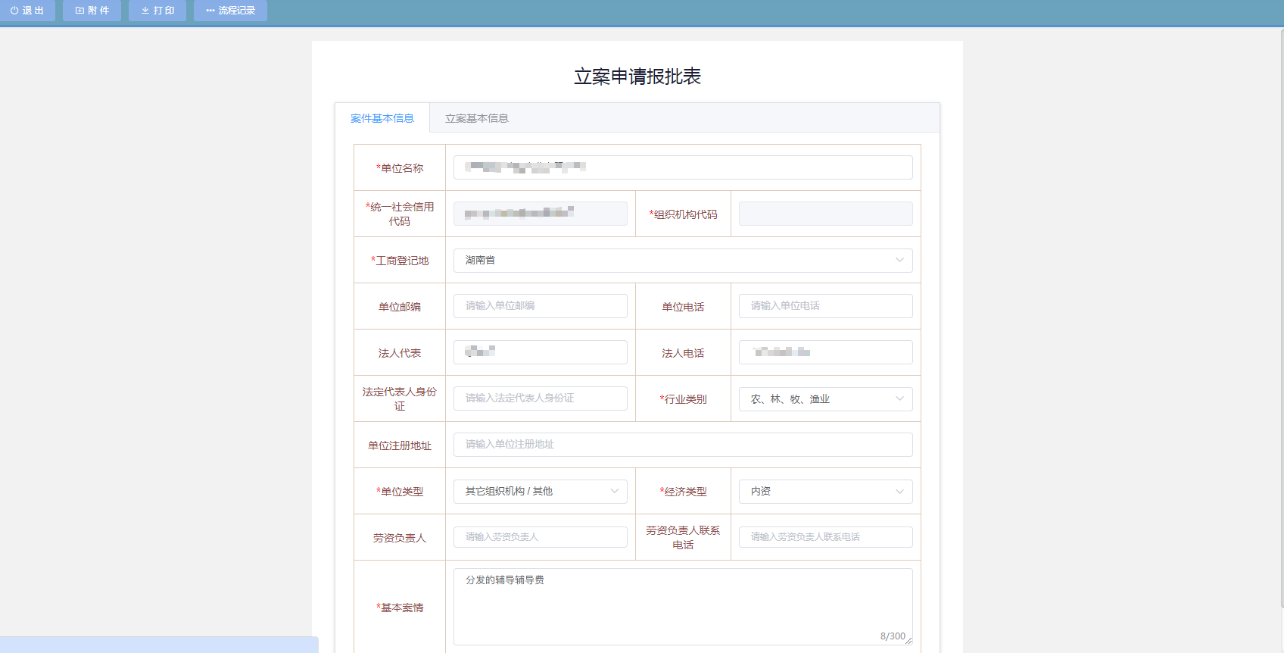Click the 立案申请报批表 title text
The width and height of the screenshot is (1284, 653).
click(x=637, y=77)
